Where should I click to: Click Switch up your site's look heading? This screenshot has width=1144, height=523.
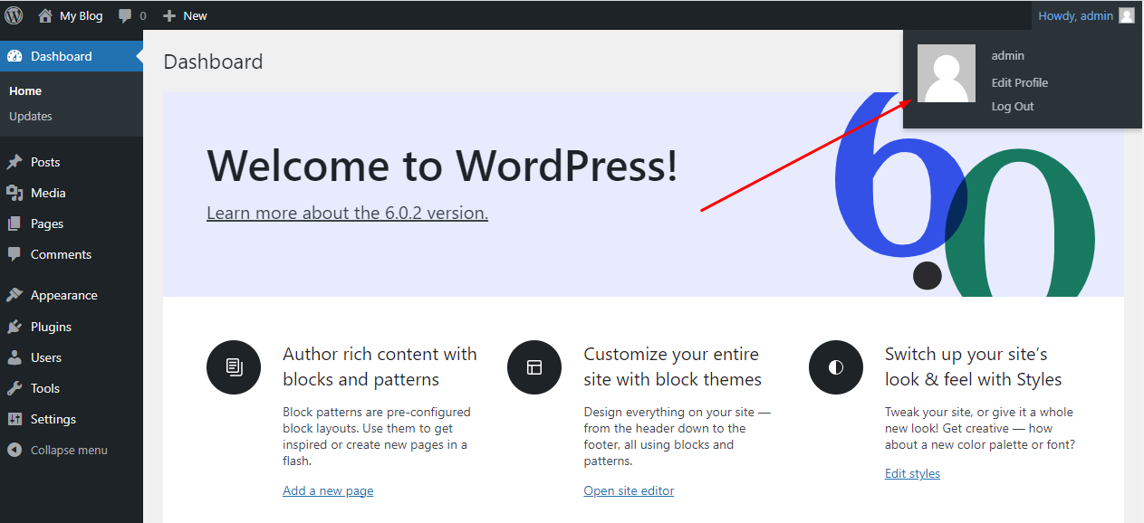[x=974, y=366]
